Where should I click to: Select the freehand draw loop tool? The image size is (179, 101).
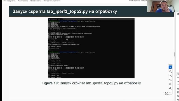(170, 80)
